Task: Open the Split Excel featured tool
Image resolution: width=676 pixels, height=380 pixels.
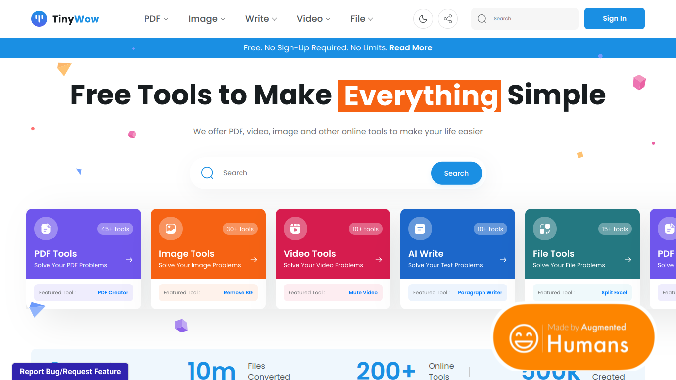Action: (614, 293)
